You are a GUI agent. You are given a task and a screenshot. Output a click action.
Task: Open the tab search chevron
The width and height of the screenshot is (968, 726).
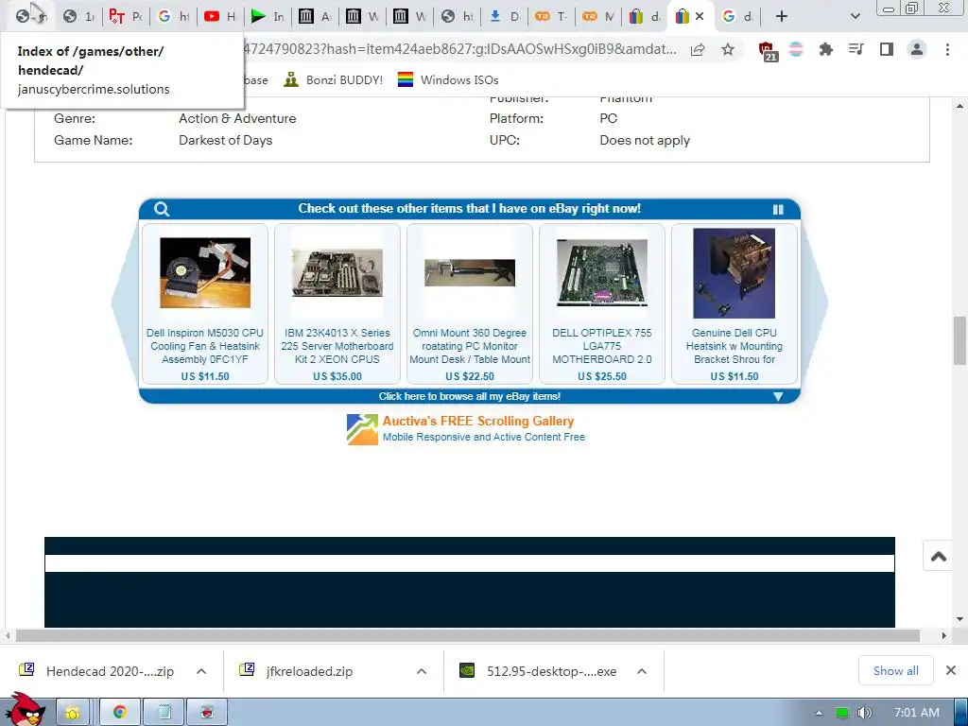[x=855, y=17]
